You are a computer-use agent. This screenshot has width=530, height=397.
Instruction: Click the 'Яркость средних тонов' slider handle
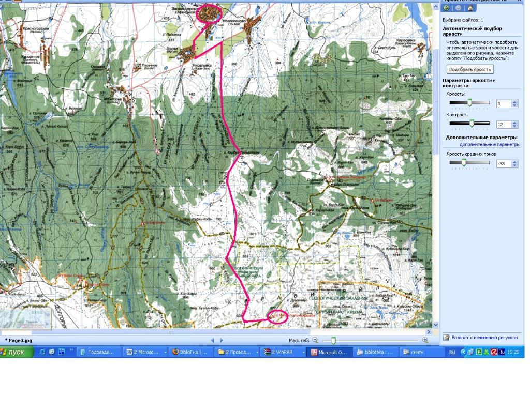[x=464, y=163]
